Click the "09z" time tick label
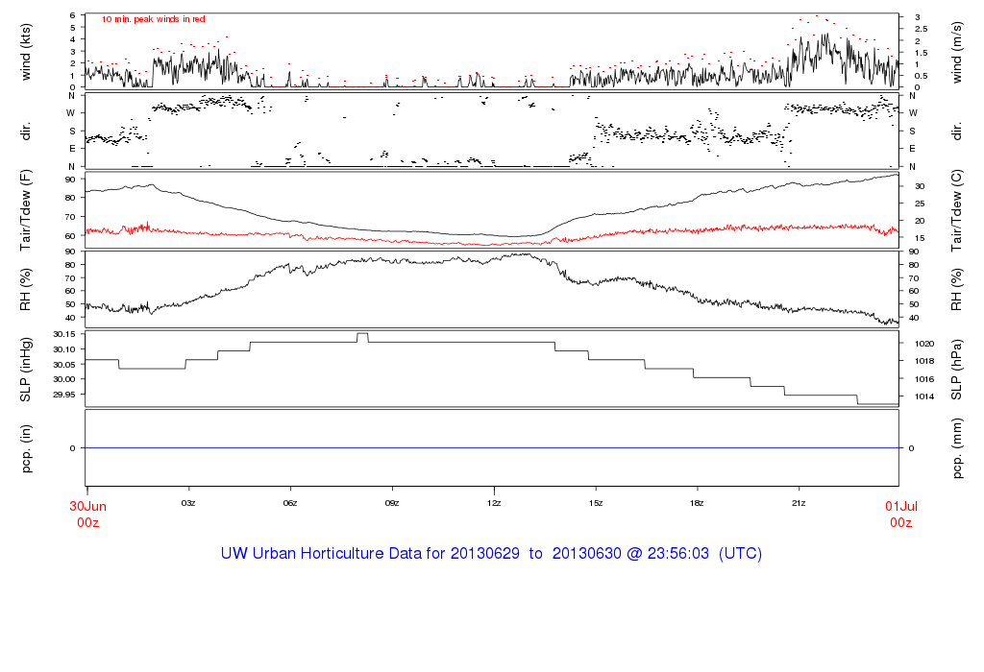 392,503
